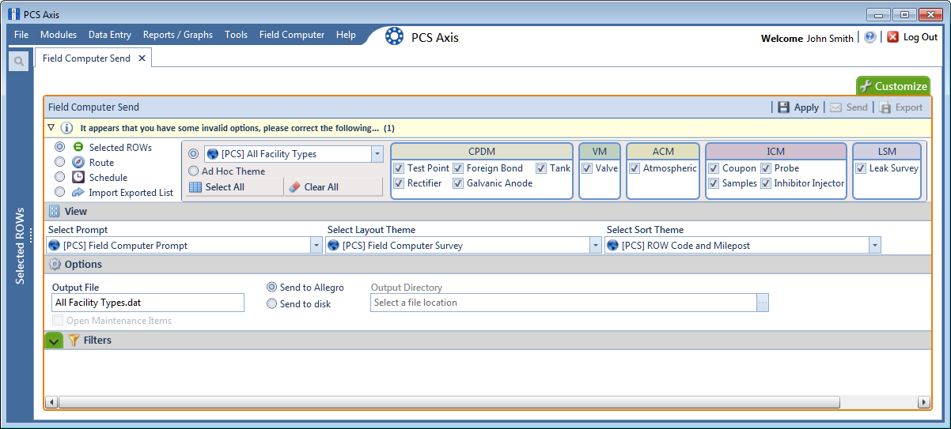This screenshot has height=429, width=951.
Task: Open the All Facility Types dropdown
Action: 377,154
